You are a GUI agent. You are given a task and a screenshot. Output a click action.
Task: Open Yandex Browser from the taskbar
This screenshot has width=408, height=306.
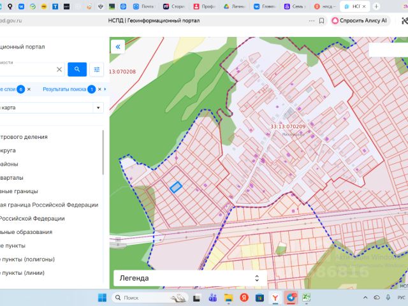click(275, 298)
